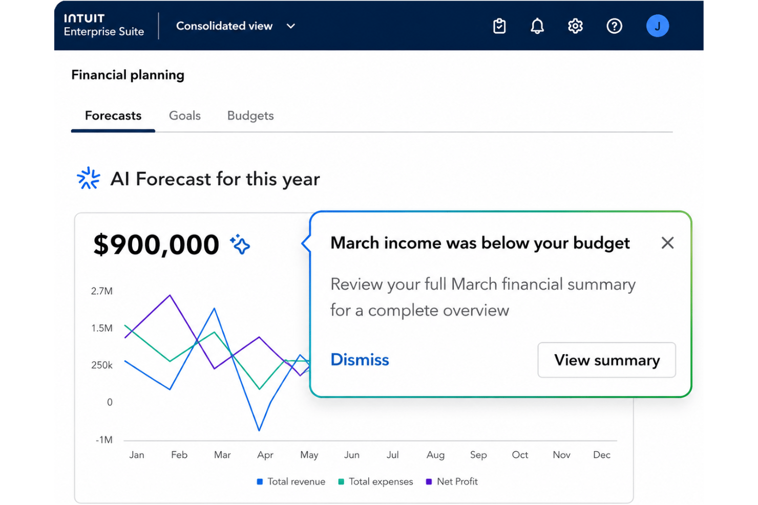Viewport: 758px width, 505px height.
Task: Click the 250k value on the y-axis
Action: click(102, 365)
